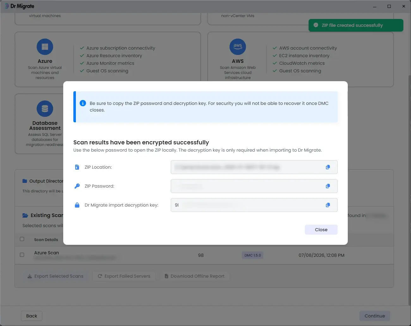Click the window's vertical scrollbar

click(x=409, y=190)
